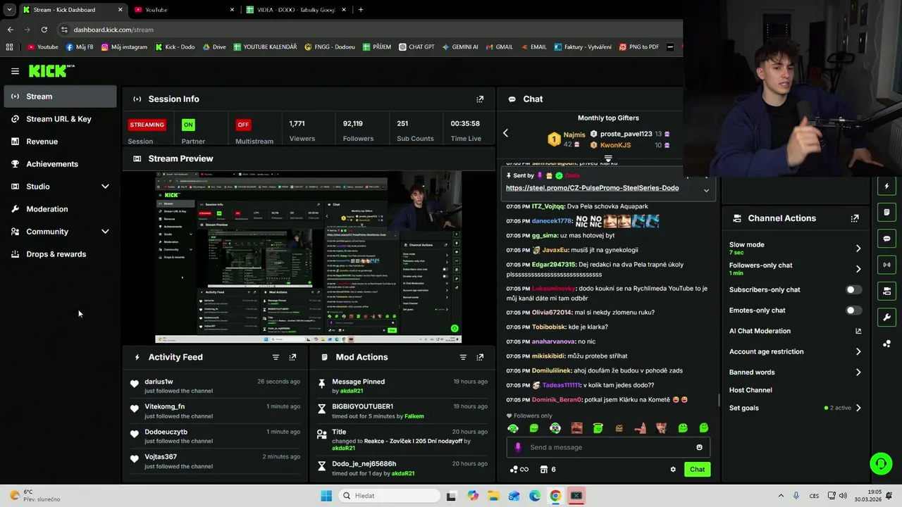
Task: Open Activity Feed filter icon
Action: click(276, 357)
